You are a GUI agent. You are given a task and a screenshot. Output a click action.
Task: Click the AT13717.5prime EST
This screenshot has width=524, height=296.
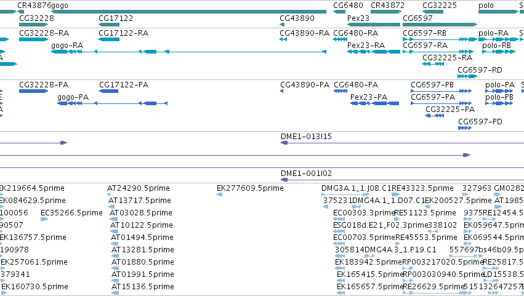(111, 207)
